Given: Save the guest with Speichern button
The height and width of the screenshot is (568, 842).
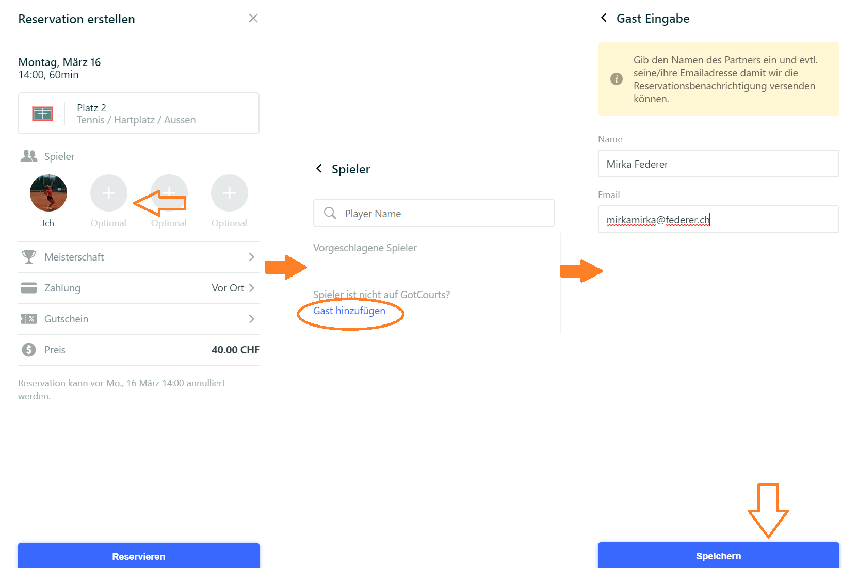Looking at the screenshot, I should coord(719,556).
